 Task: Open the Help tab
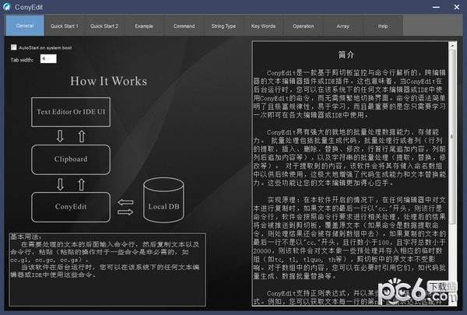(382, 26)
